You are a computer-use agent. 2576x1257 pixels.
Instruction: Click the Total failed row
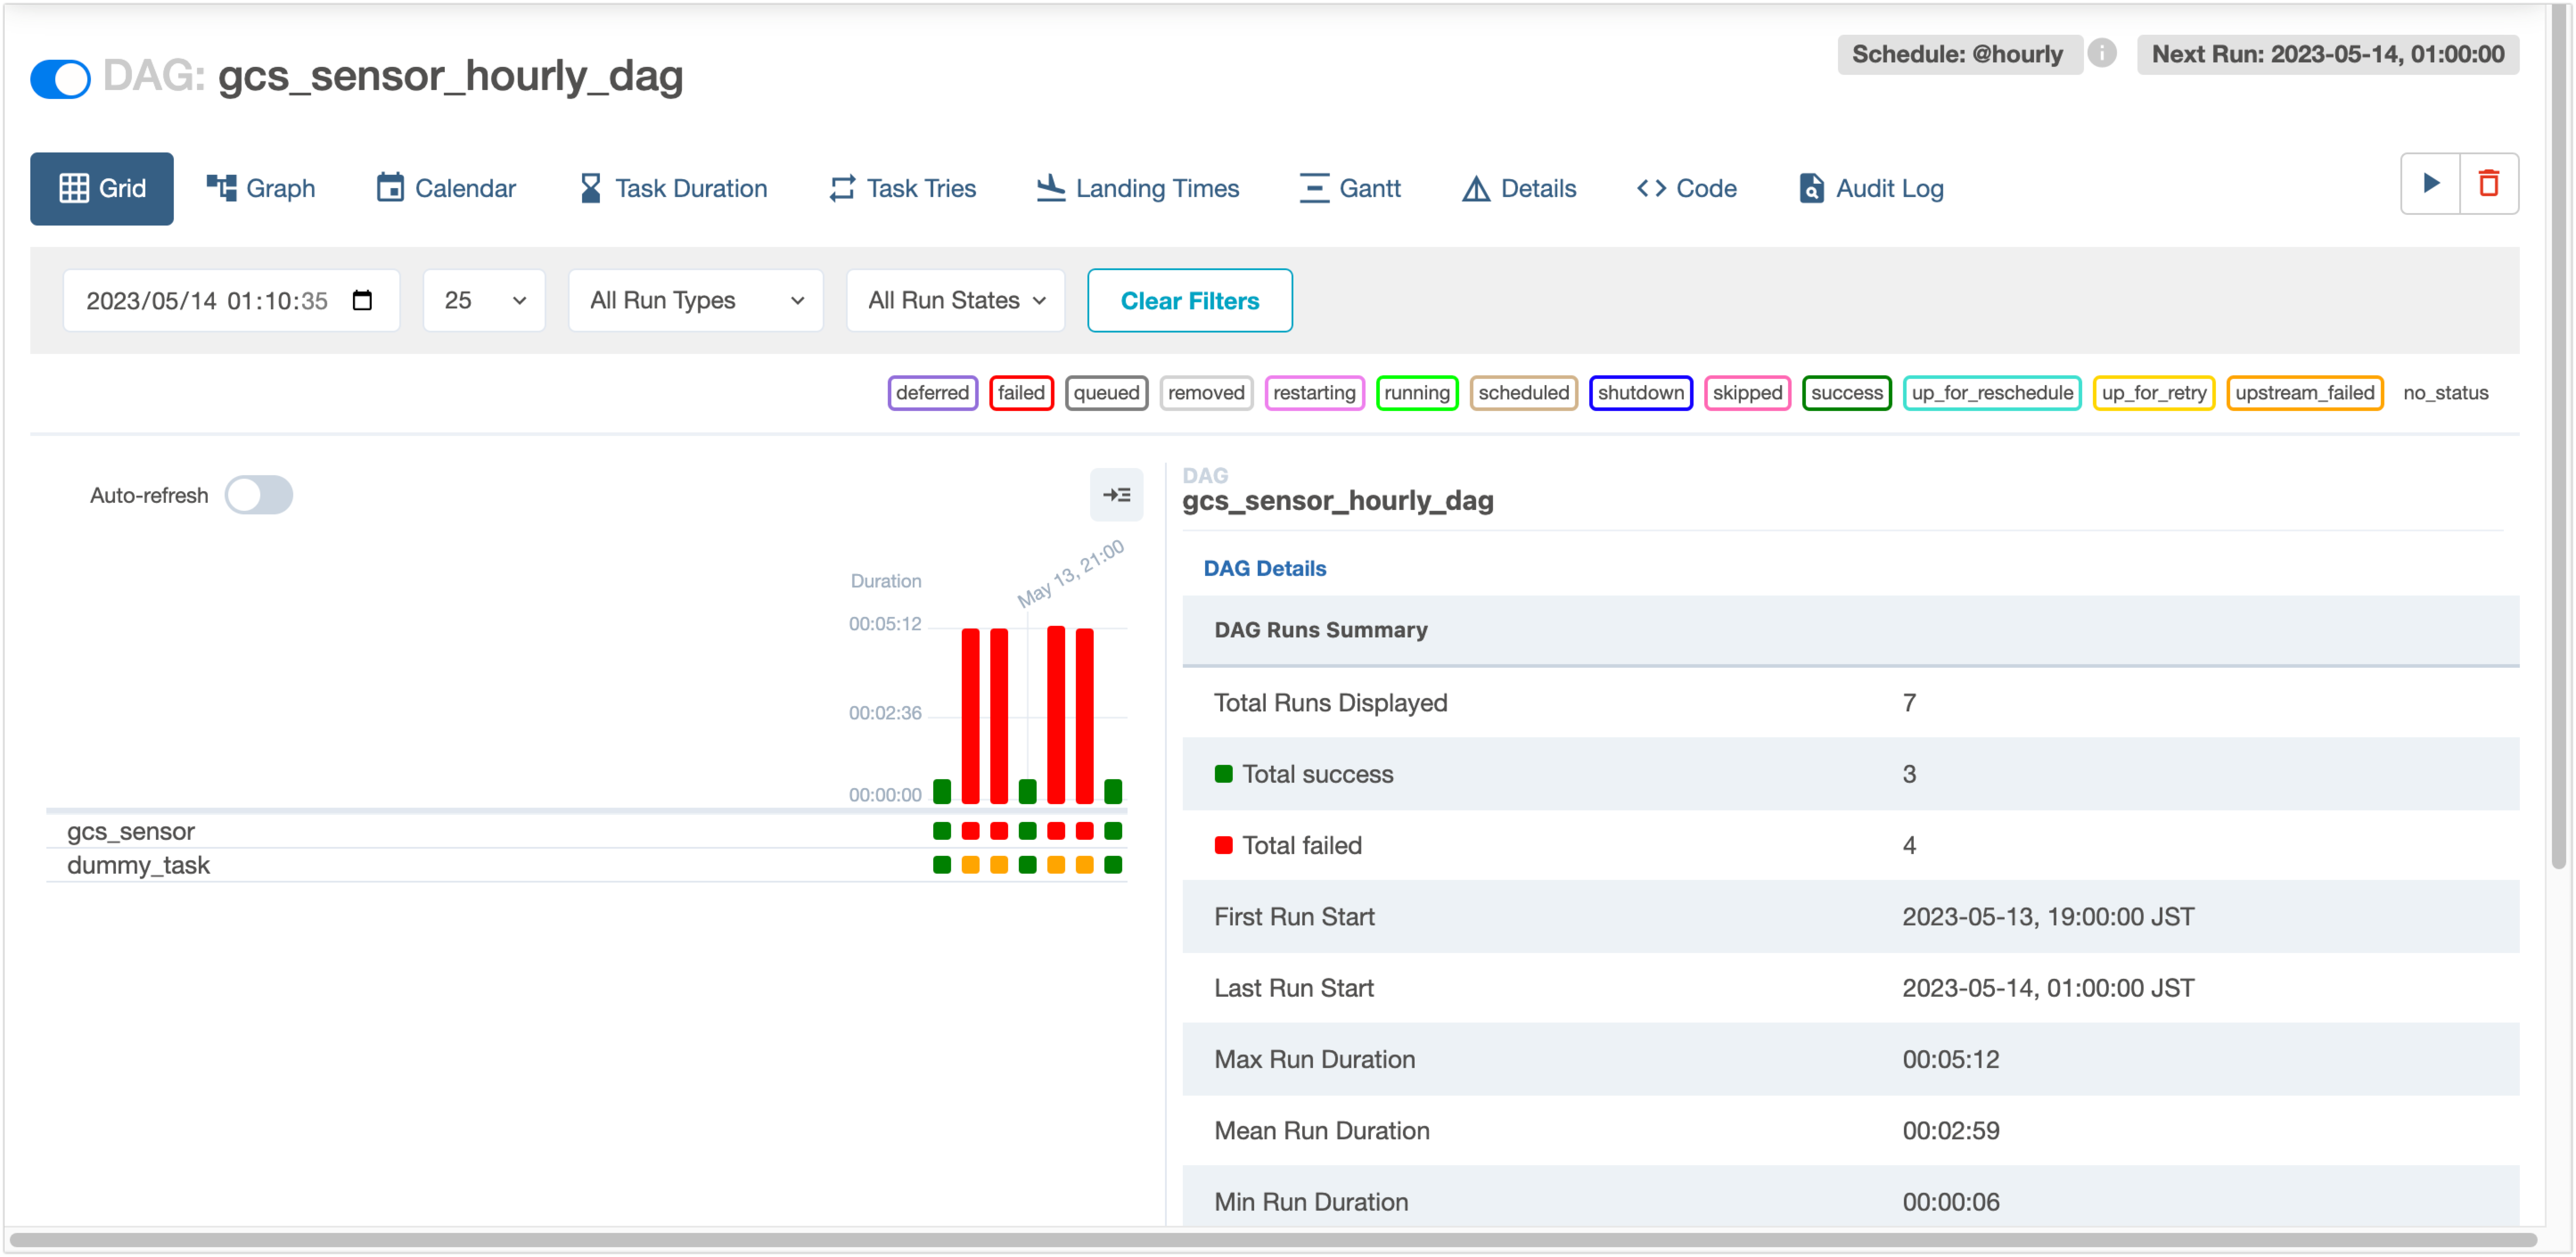pos(1850,846)
